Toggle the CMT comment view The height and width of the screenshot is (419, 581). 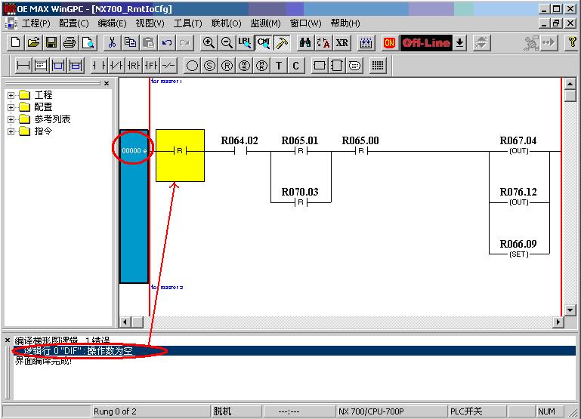point(264,42)
